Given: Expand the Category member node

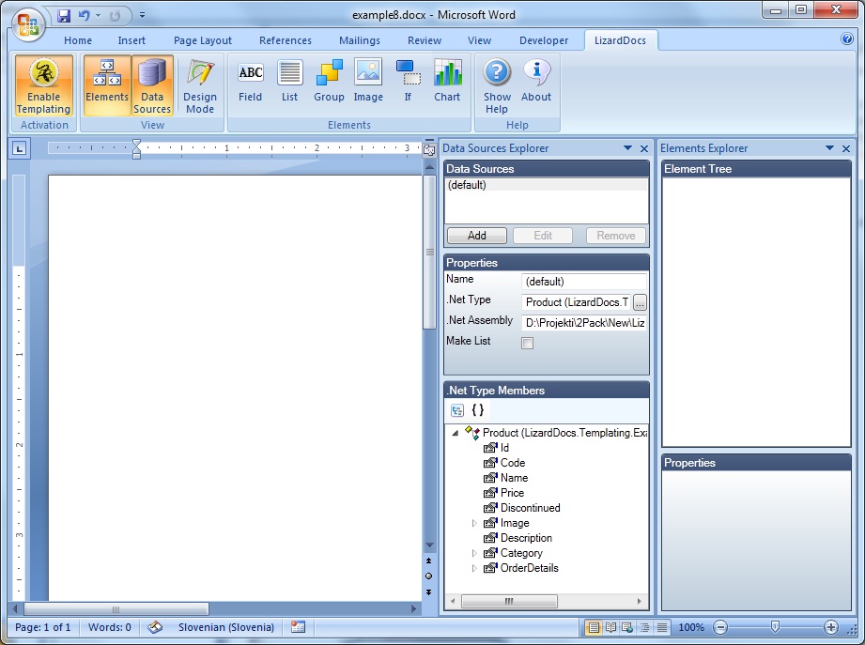Looking at the screenshot, I should coord(474,553).
